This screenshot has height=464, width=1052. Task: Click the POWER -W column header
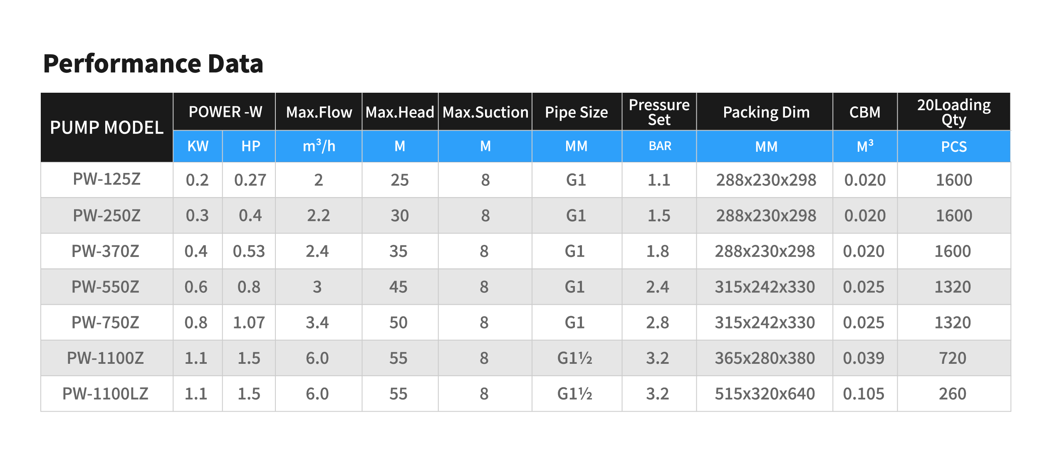click(225, 112)
